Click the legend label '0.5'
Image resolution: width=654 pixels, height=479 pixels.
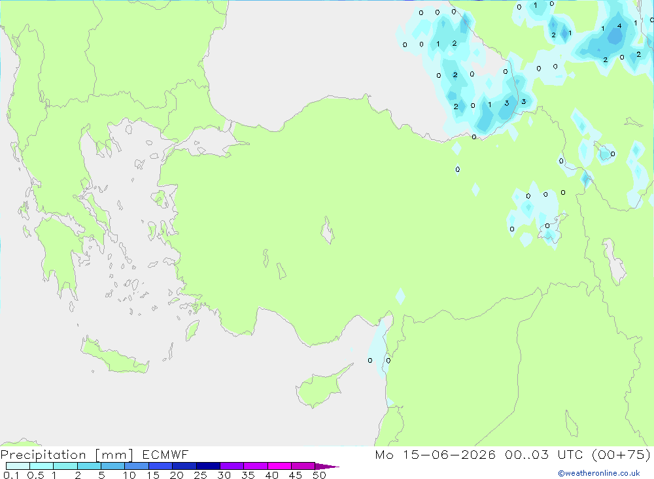pyautogui.click(x=35, y=475)
